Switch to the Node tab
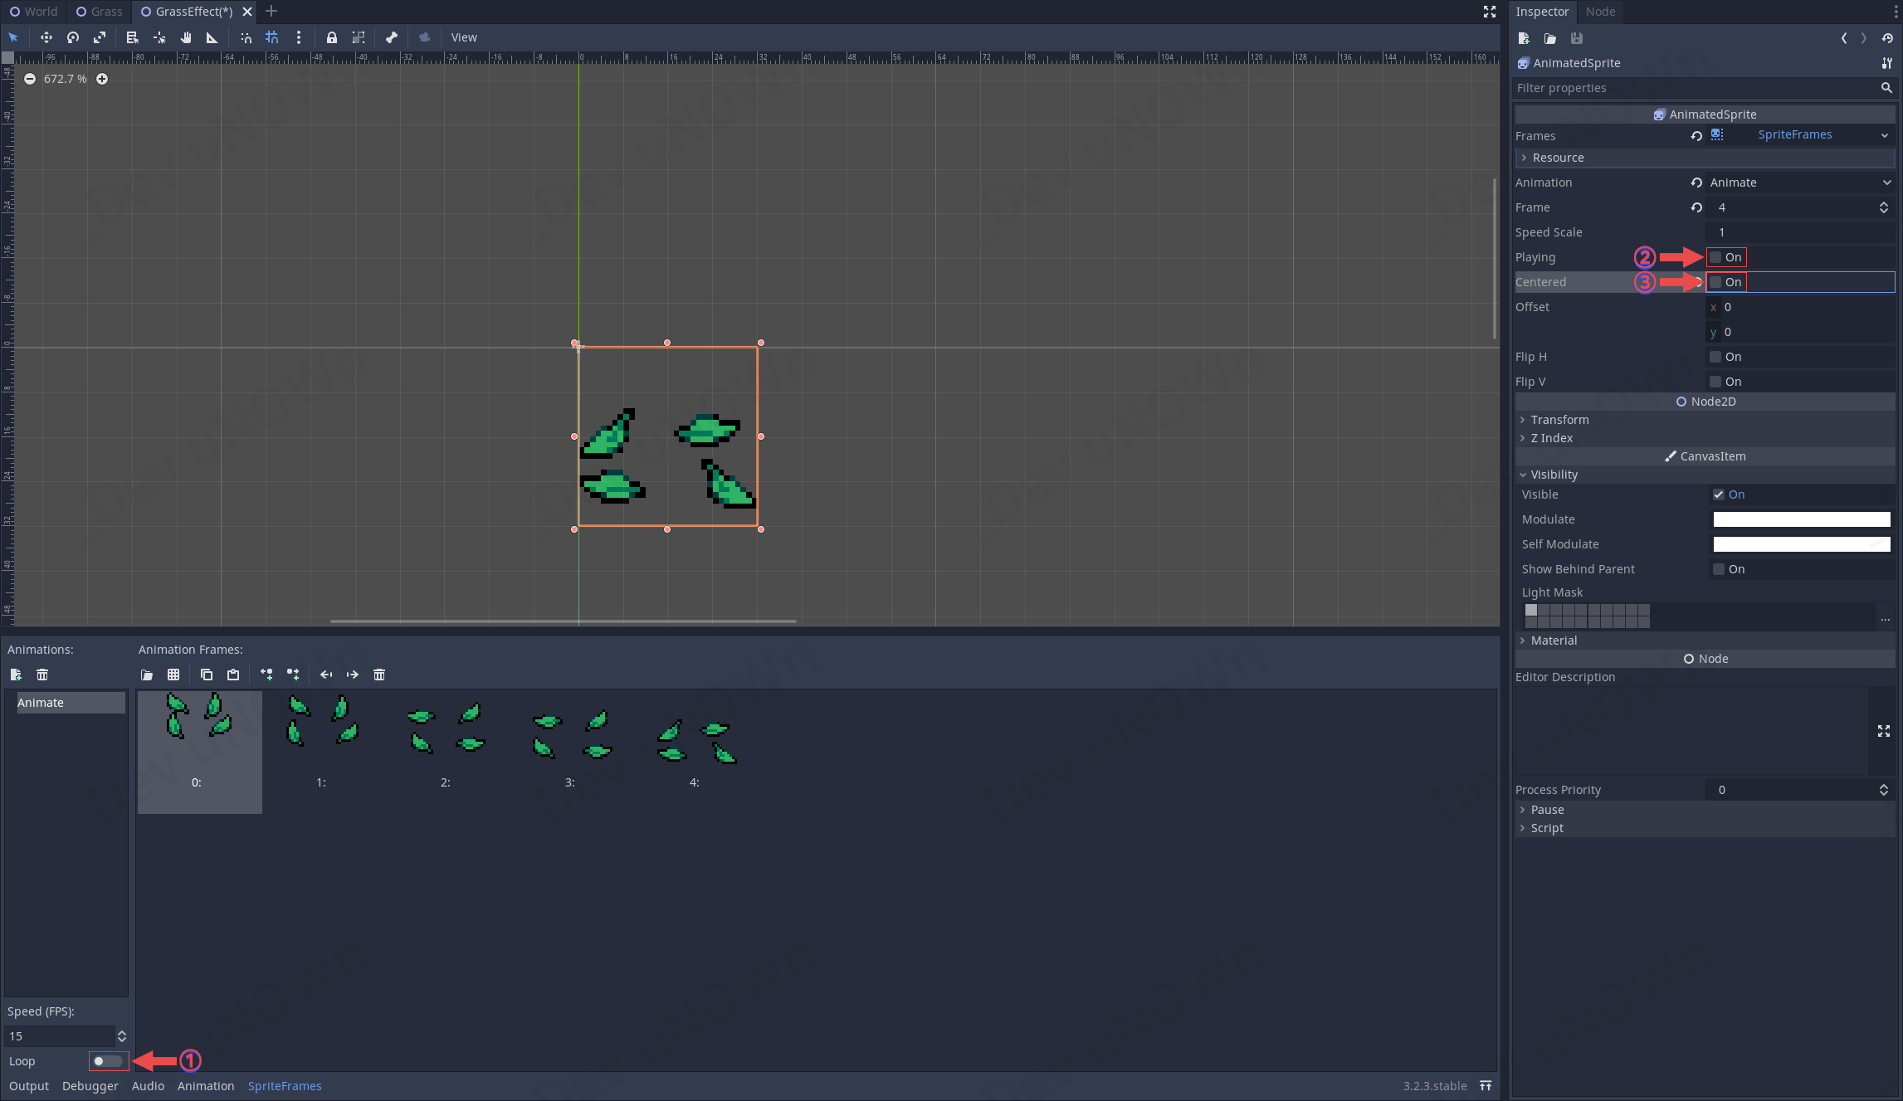The height and width of the screenshot is (1101, 1903). [1599, 12]
